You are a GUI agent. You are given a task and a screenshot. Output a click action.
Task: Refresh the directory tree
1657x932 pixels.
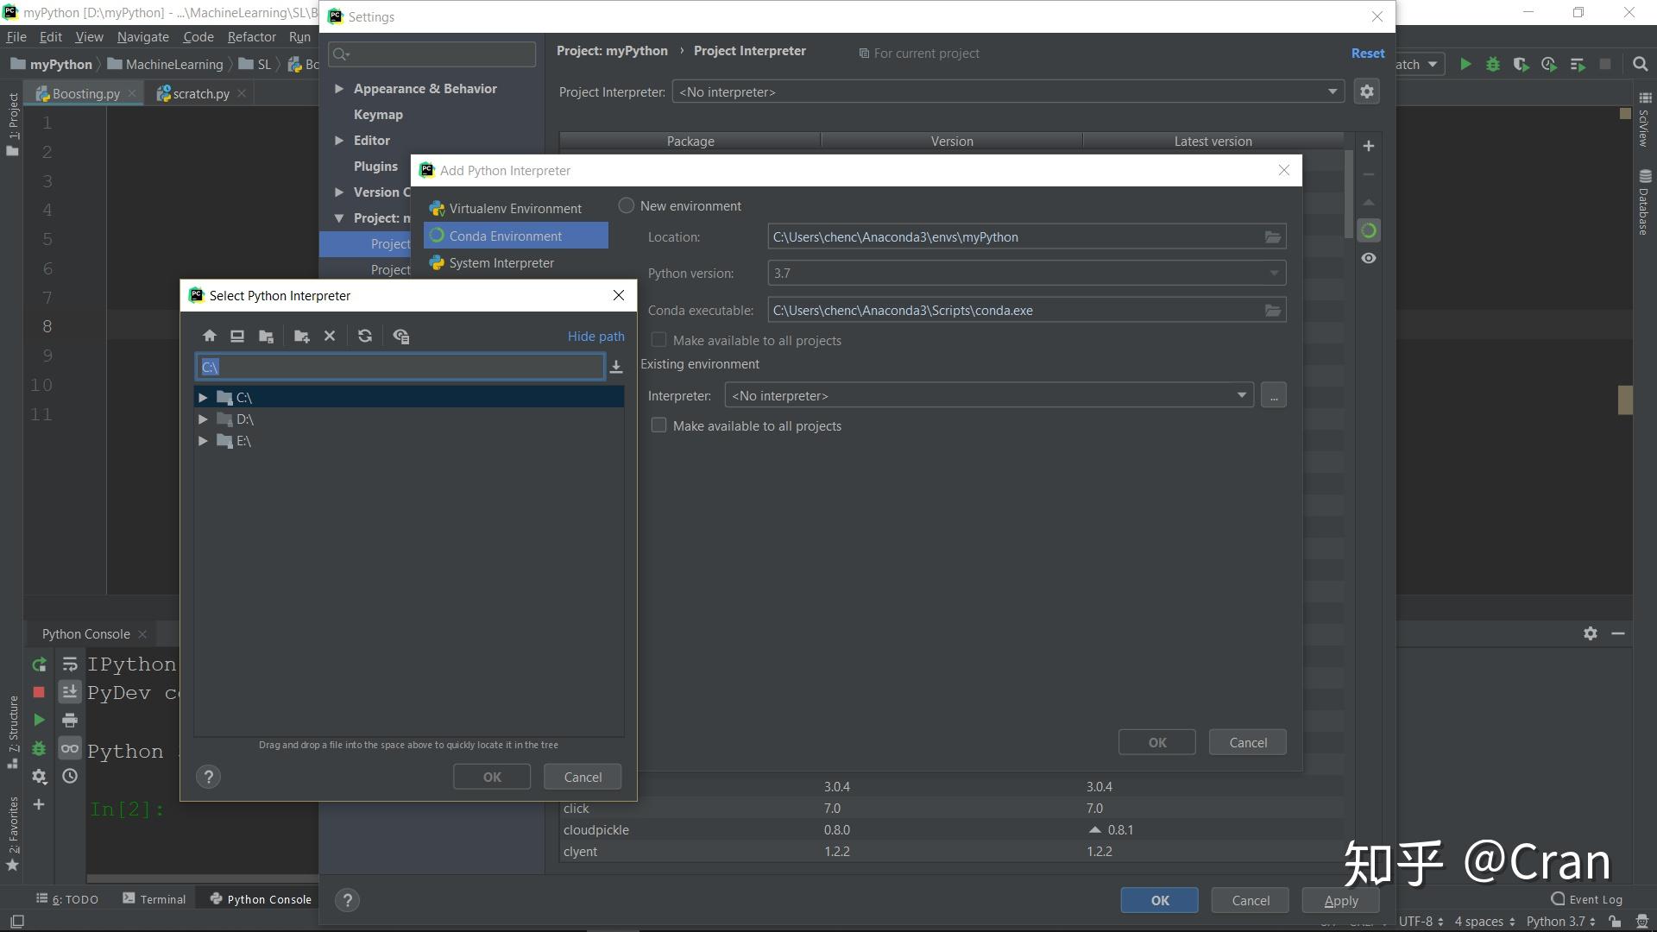point(365,336)
